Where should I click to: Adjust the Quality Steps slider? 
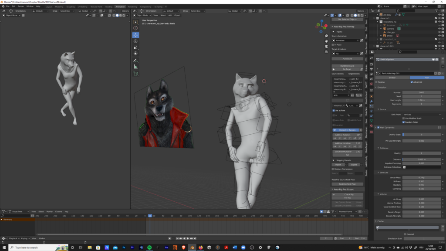(422, 135)
